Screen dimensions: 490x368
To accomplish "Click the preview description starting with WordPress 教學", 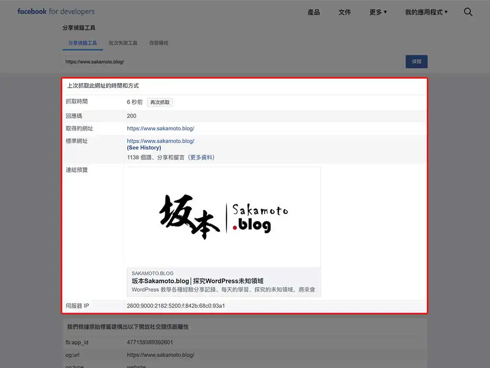I will 223,289.
